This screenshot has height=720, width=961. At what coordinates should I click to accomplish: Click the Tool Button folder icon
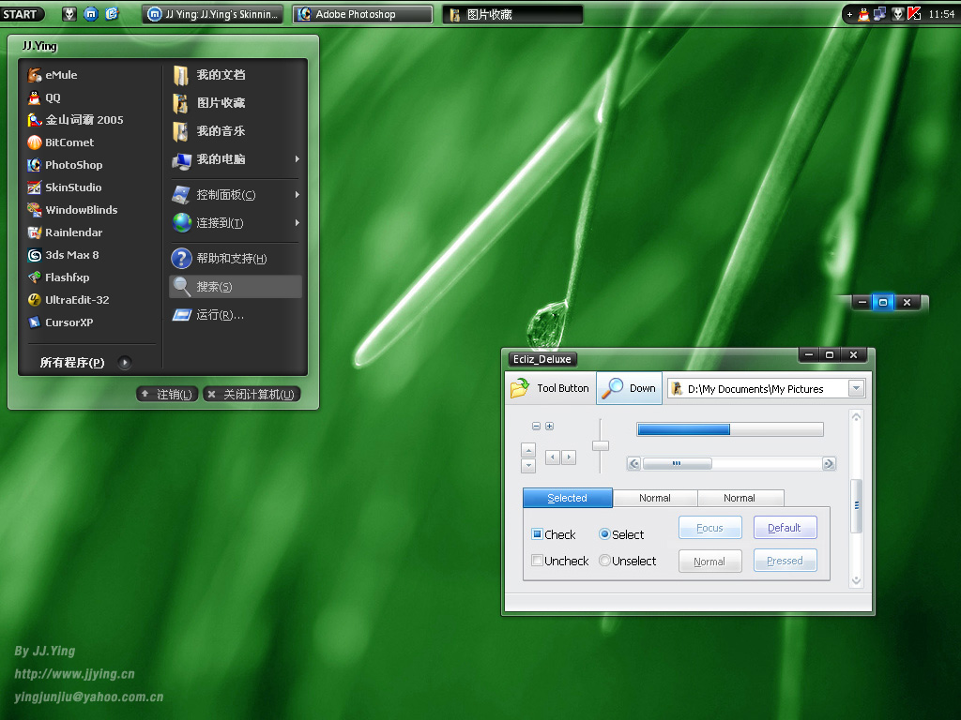click(519, 388)
